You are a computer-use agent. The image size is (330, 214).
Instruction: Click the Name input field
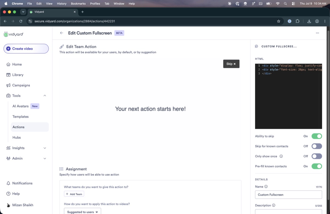click(288, 194)
